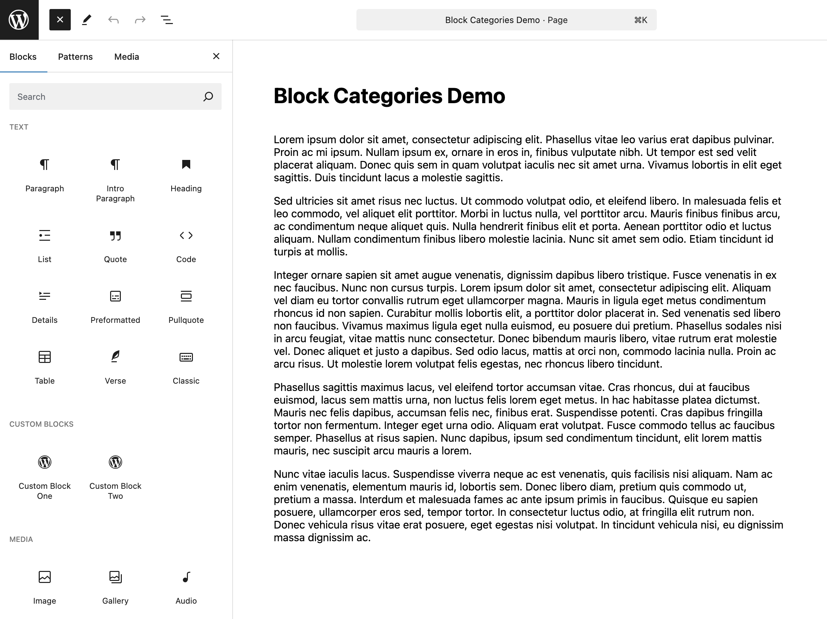Insert the Heading block
Screen dimensions: 827x619
pyautogui.click(x=186, y=175)
